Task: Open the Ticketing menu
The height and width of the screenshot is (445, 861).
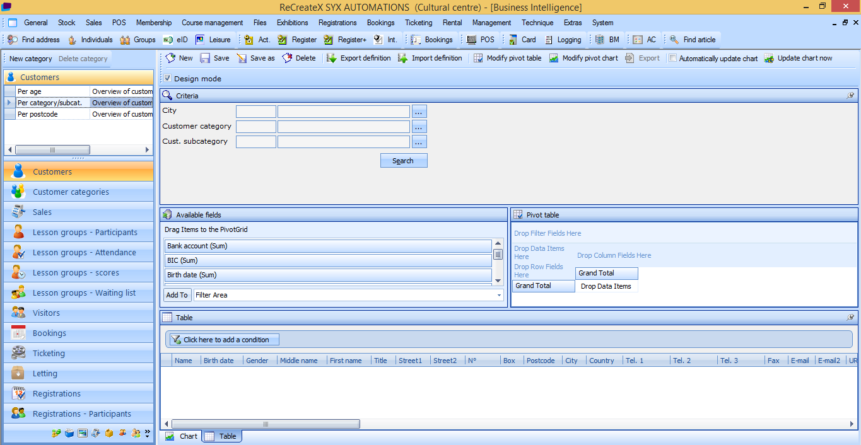Action: tap(418, 23)
